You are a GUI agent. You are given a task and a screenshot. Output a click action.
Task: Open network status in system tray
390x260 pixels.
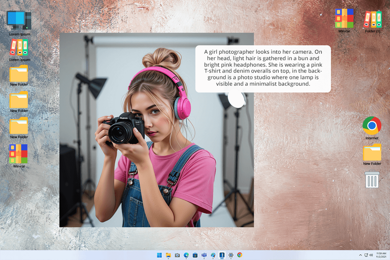(x=366, y=255)
